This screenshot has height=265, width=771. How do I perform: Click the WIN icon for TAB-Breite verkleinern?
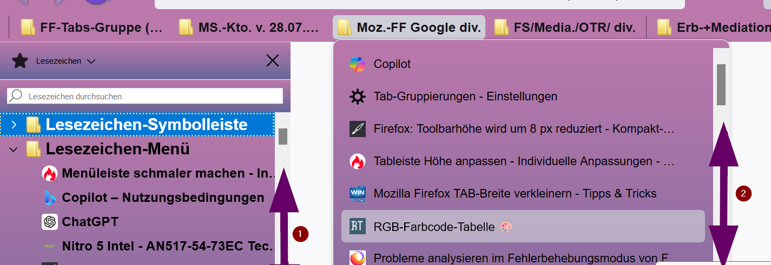click(x=357, y=194)
